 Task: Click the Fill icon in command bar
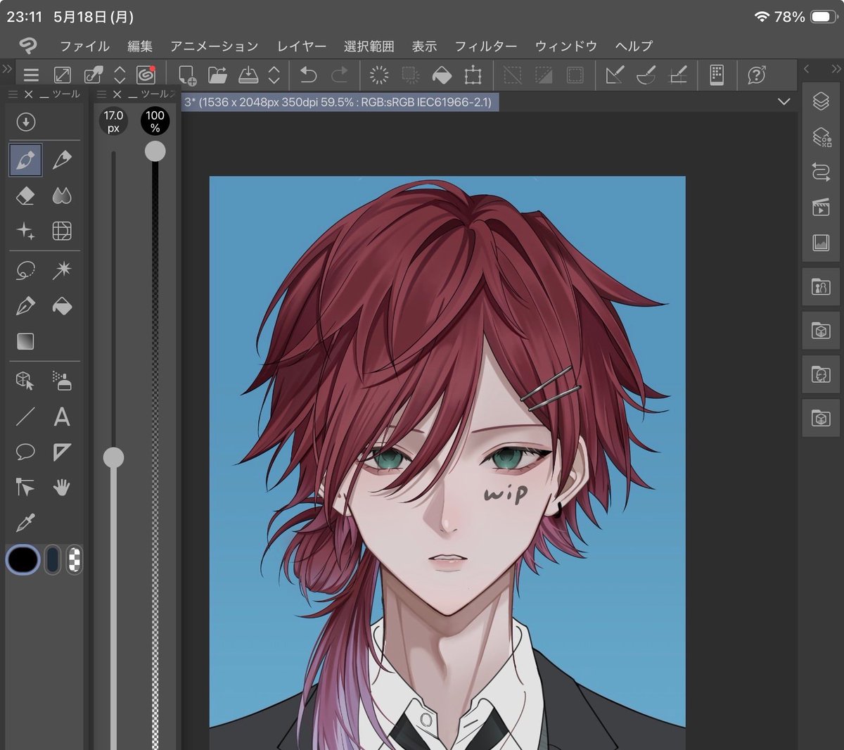point(442,75)
